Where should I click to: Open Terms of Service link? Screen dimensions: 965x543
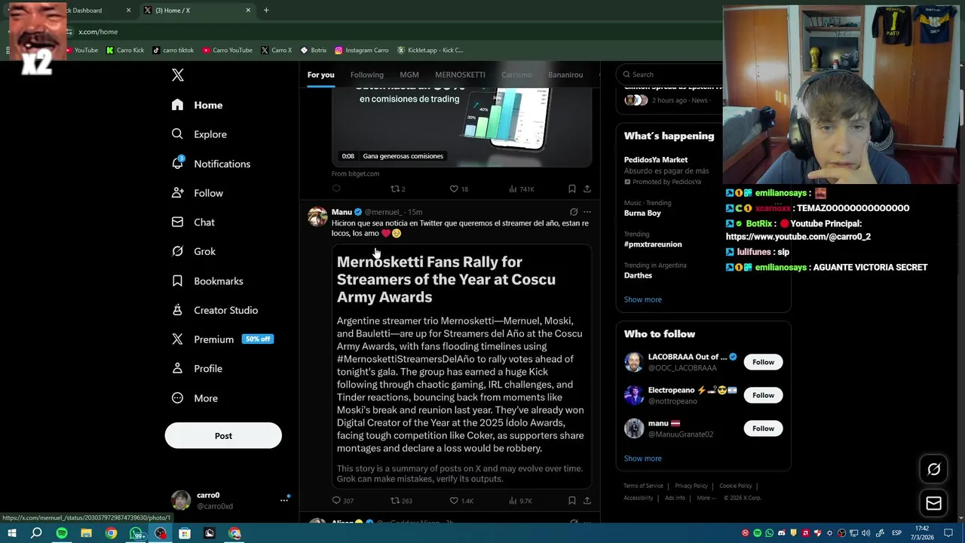[643, 486]
